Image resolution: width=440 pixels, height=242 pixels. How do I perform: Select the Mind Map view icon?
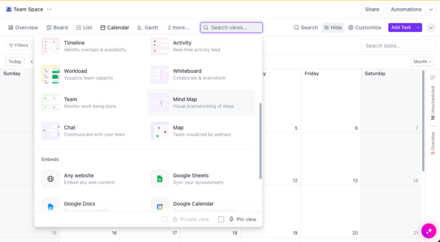tap(160, 103)
